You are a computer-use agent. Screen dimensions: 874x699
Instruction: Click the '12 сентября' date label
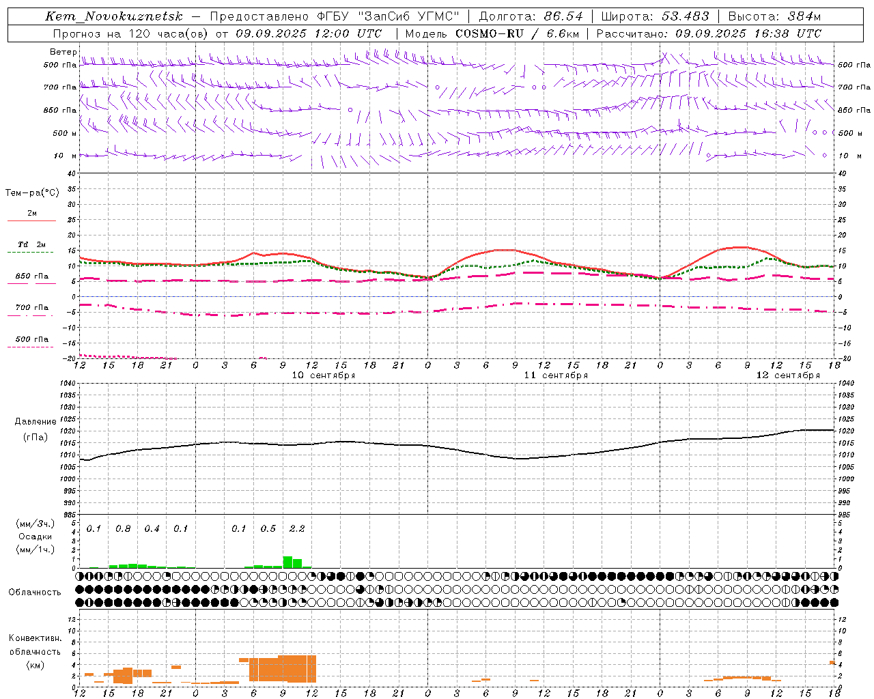788,375
